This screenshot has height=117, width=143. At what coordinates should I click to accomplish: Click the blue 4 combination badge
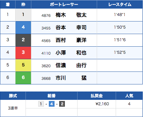point(52,104)
